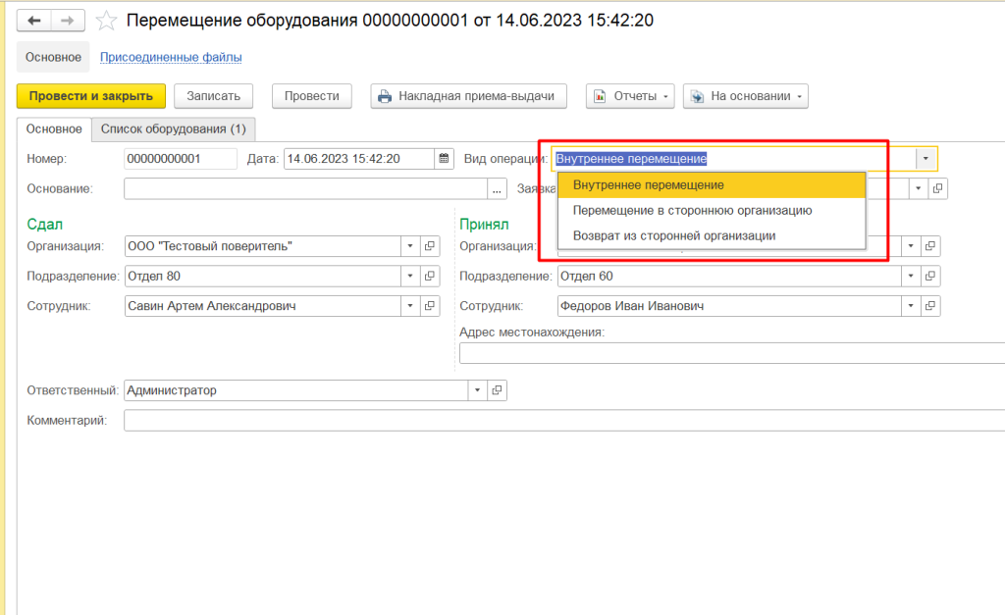Viewport: 1005px width, 615px height.
Task: Open the Отдел 80 record
Action: pyautogui.click(x=430, y=276)
